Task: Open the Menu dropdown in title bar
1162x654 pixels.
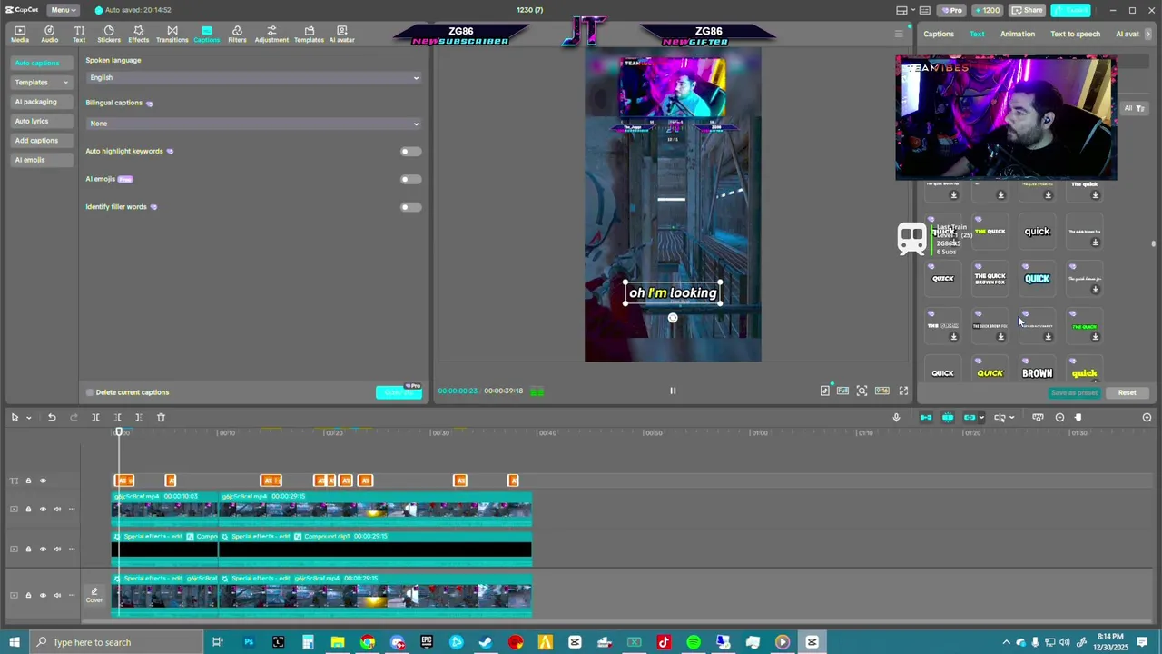Action: pyautogui.click(x=62, y=10)
